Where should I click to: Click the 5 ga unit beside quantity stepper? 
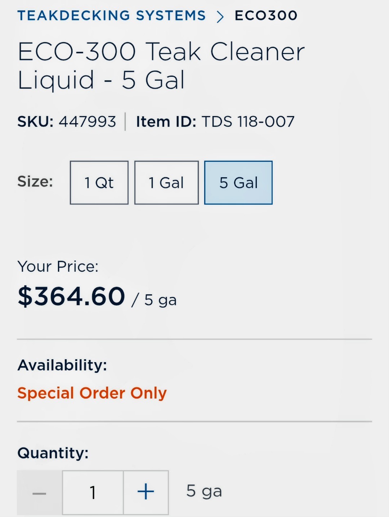[204, 491]
